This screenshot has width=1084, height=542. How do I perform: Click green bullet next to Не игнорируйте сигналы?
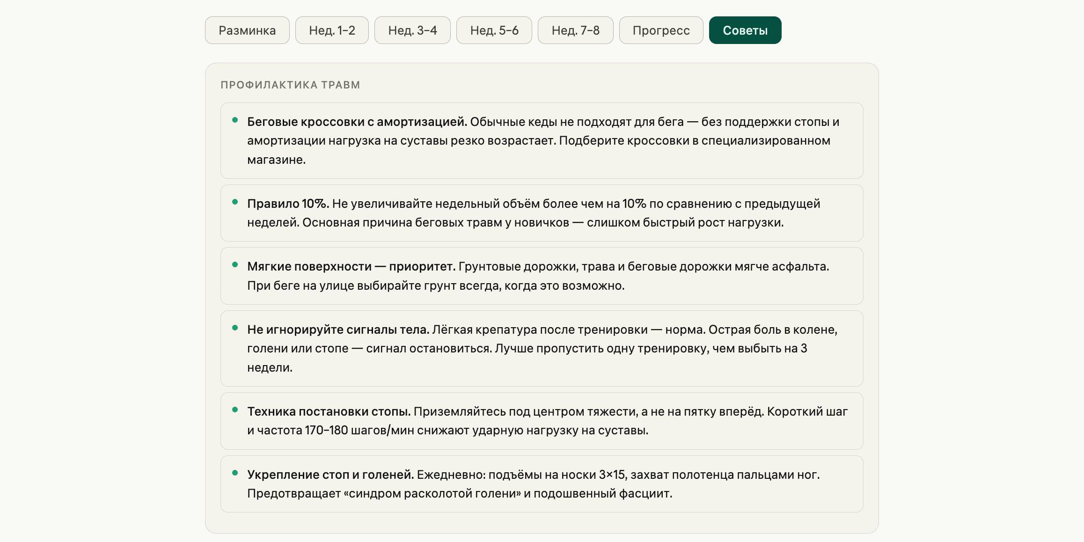point(235,328)
